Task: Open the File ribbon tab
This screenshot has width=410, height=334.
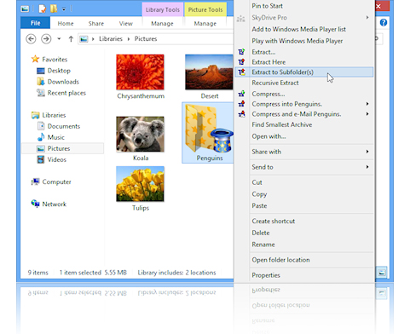Action: (x=36, y=23)
